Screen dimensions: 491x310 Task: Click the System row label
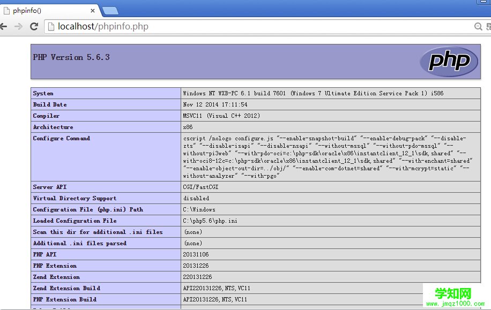(x=43, y=93)
